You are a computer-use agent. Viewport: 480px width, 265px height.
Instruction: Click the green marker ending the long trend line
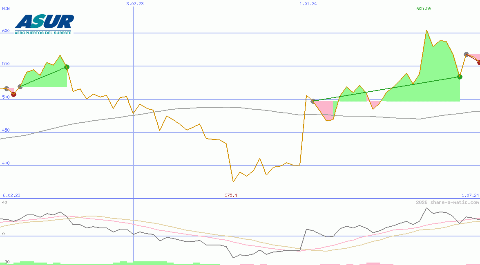[x=460, y=77]
